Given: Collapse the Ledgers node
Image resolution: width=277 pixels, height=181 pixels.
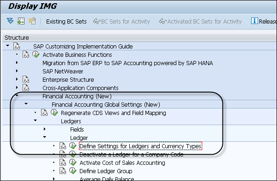Looking at the screenshot, I should (x=36, y=121).
